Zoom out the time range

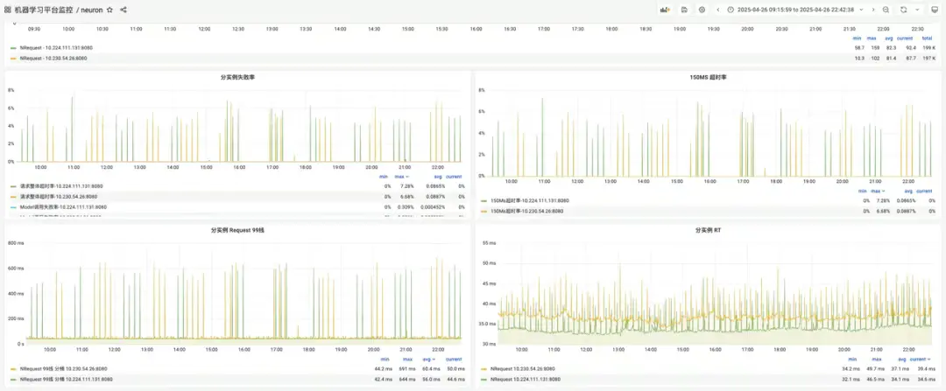coord(886,10)
